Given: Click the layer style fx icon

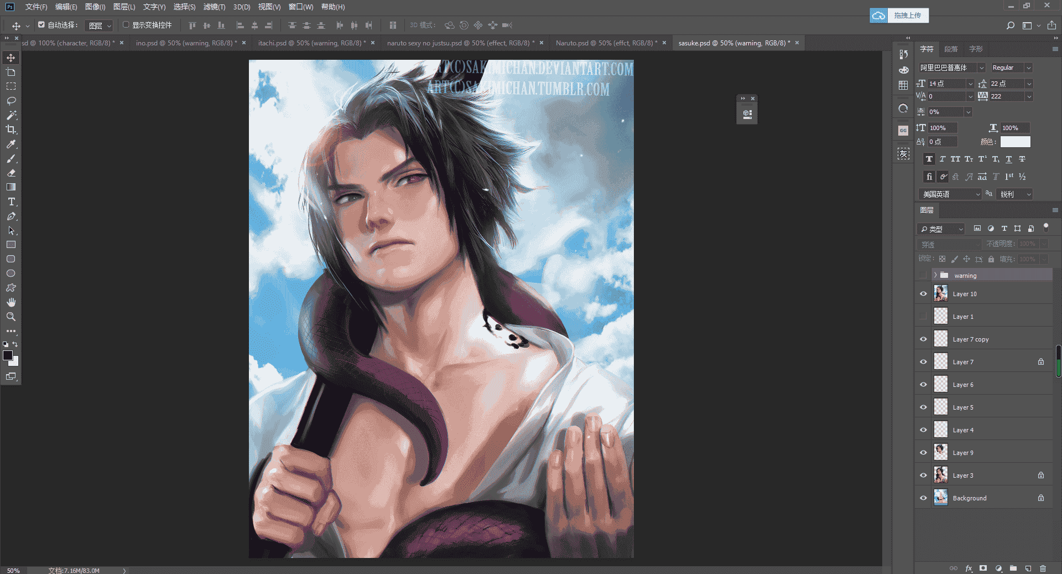Looking at the screenshot, I should [969, 568].
